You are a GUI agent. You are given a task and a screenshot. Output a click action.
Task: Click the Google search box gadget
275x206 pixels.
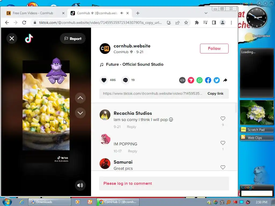click(257, 193)
